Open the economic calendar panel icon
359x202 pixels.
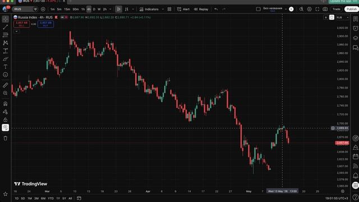(x=355, y=157)
